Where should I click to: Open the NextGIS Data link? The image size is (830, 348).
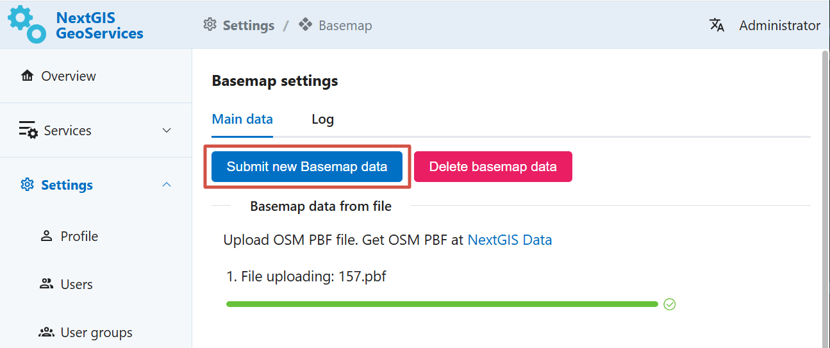point(510,240)
